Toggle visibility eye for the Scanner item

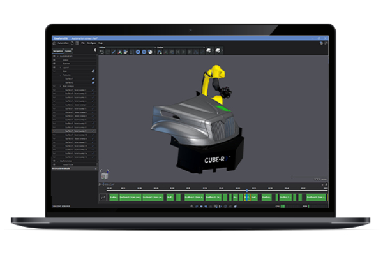(x=54, y=64)
